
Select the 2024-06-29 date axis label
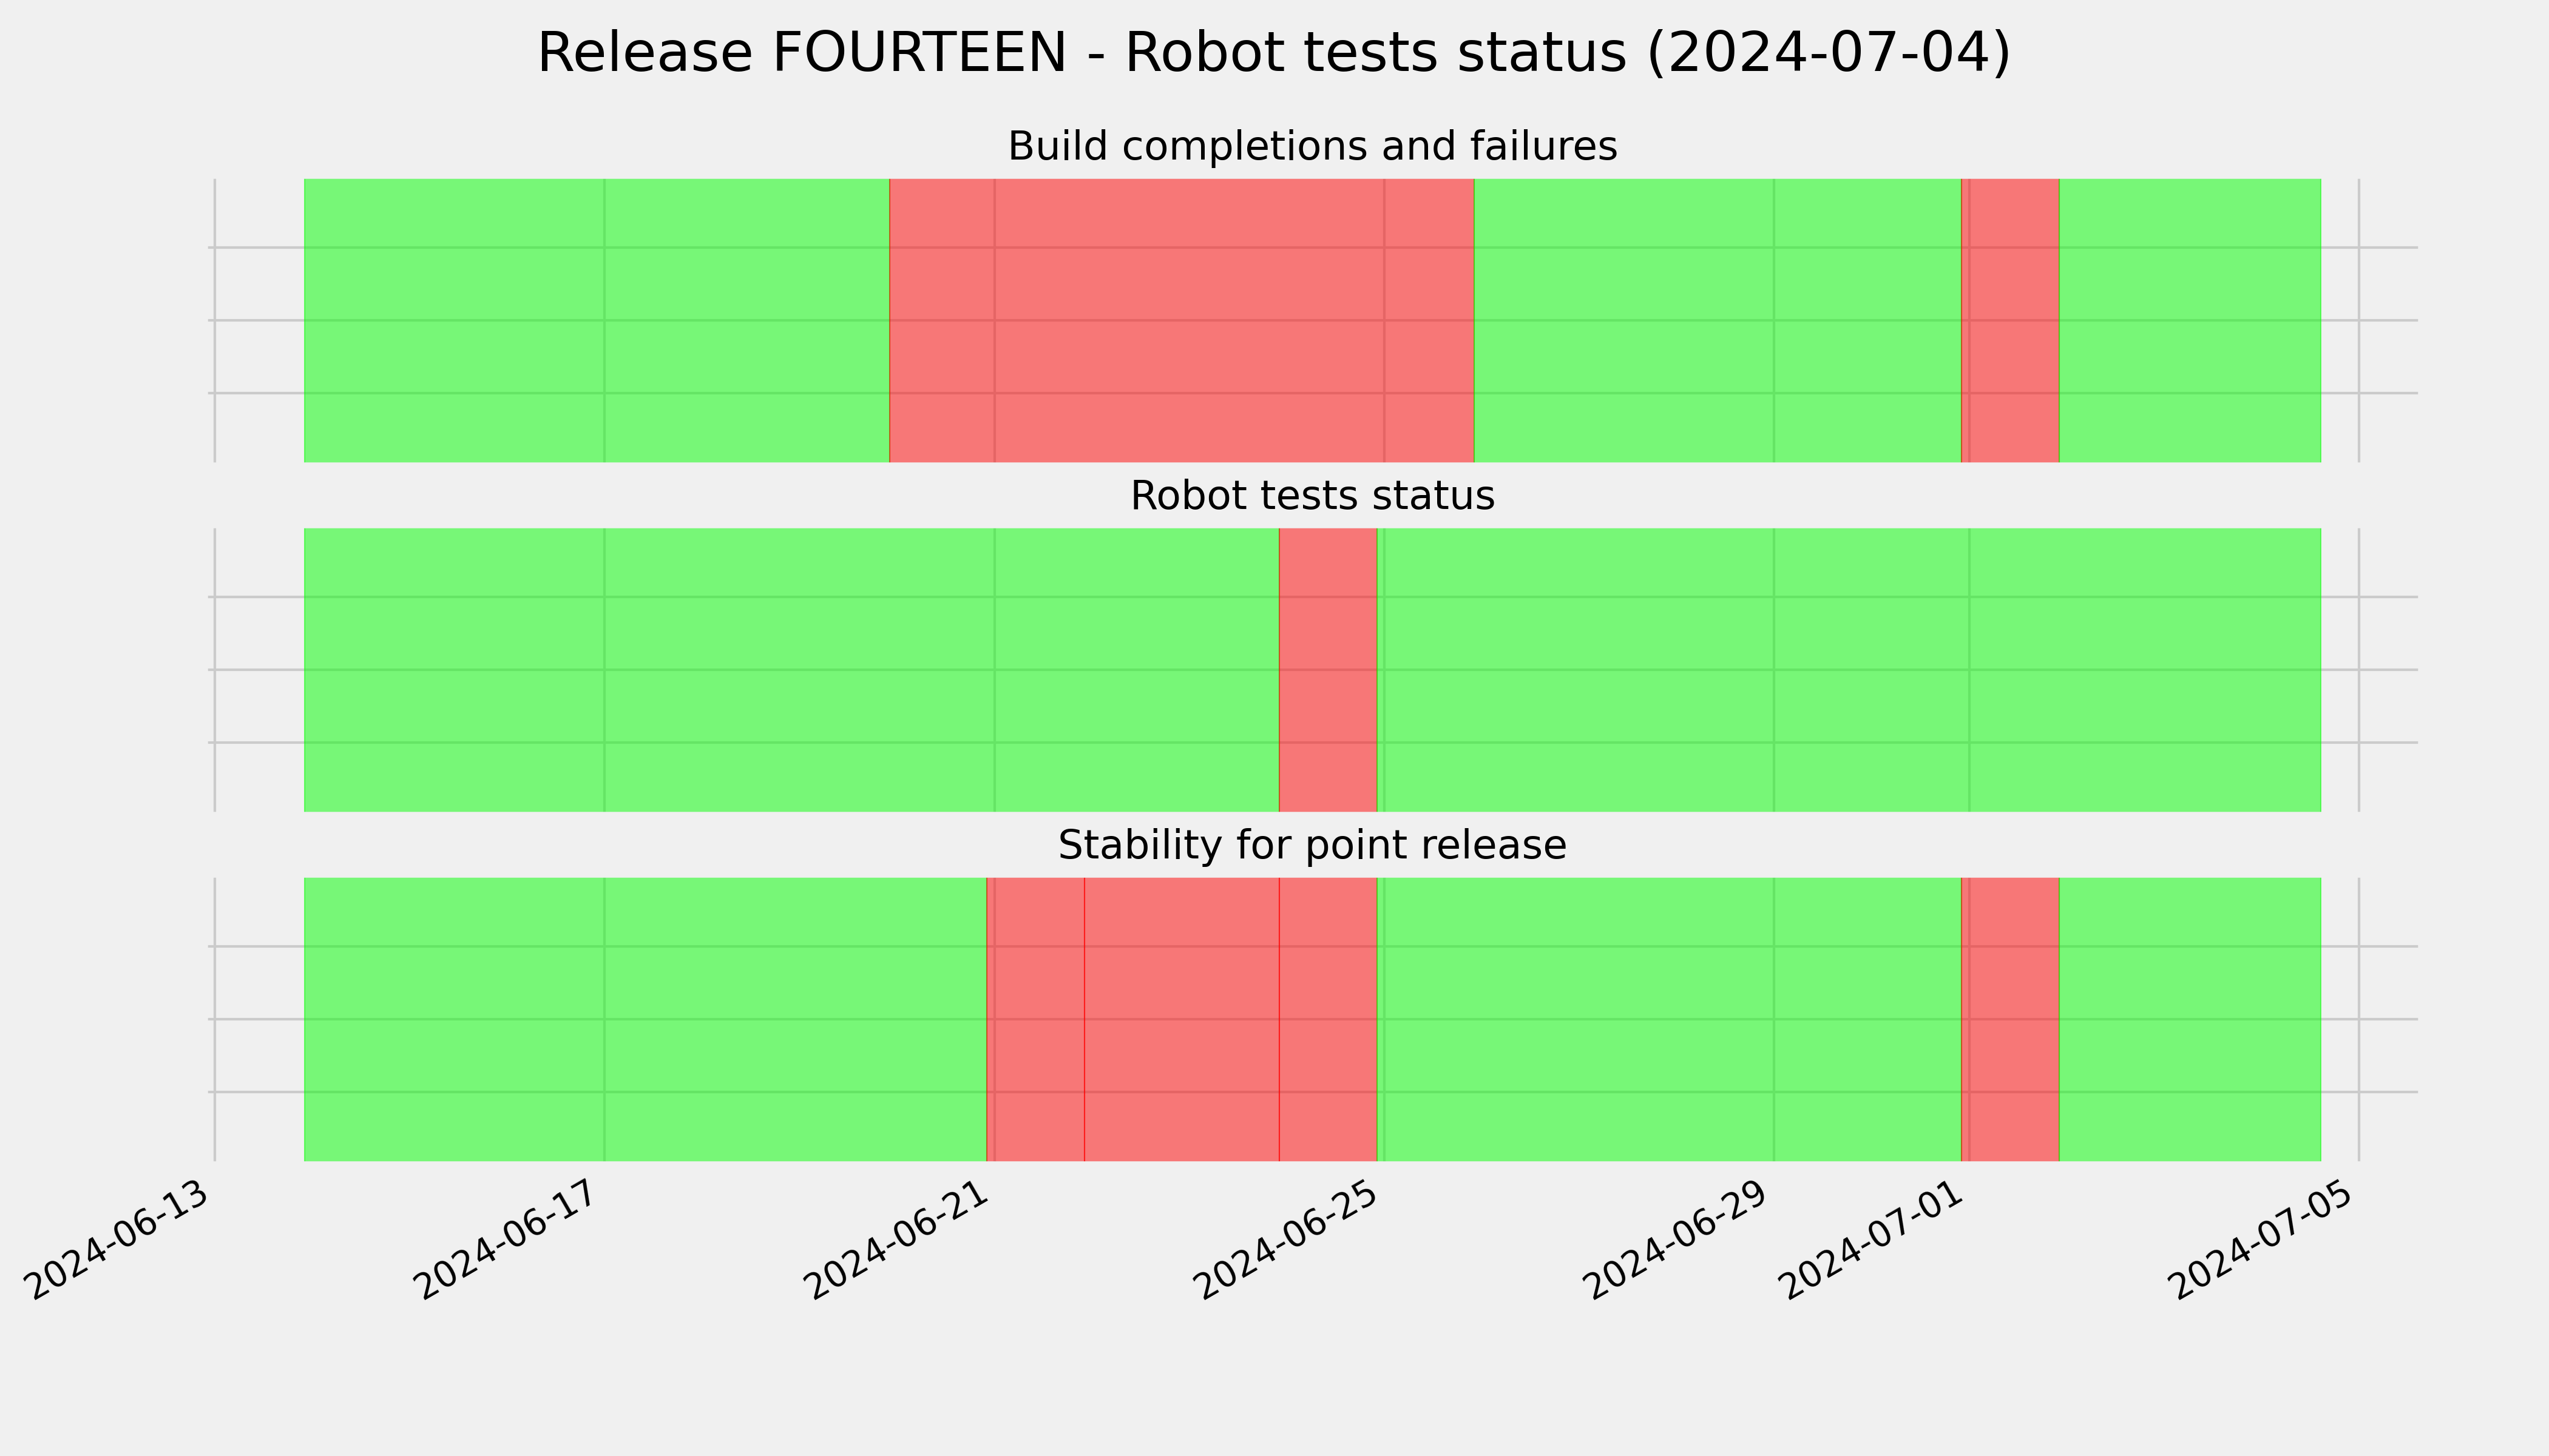[1679, 1239]
